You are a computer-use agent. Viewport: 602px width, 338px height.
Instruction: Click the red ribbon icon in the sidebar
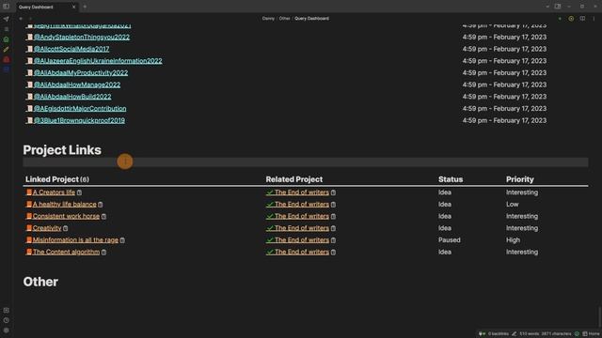point(7,59)
